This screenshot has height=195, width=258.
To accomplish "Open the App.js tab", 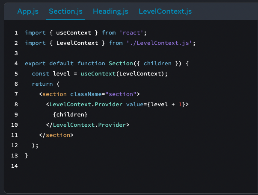I will tap(28, 12).
